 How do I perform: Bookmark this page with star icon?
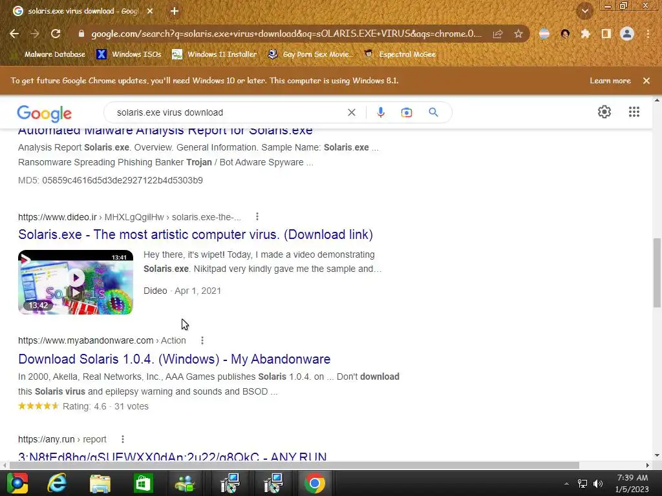point(518,34)
